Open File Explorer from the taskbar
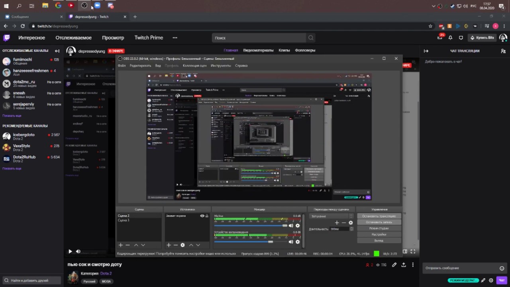This screenshot has height=287, width=510. tap(45, 6)
